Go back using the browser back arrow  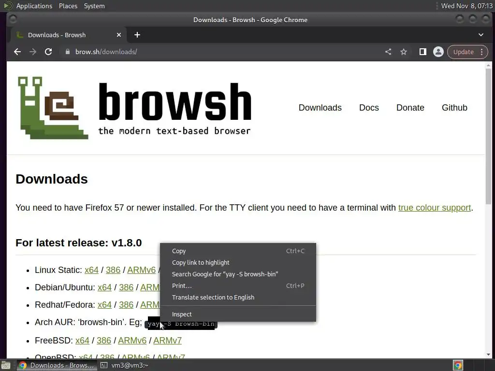pos(17,52)
